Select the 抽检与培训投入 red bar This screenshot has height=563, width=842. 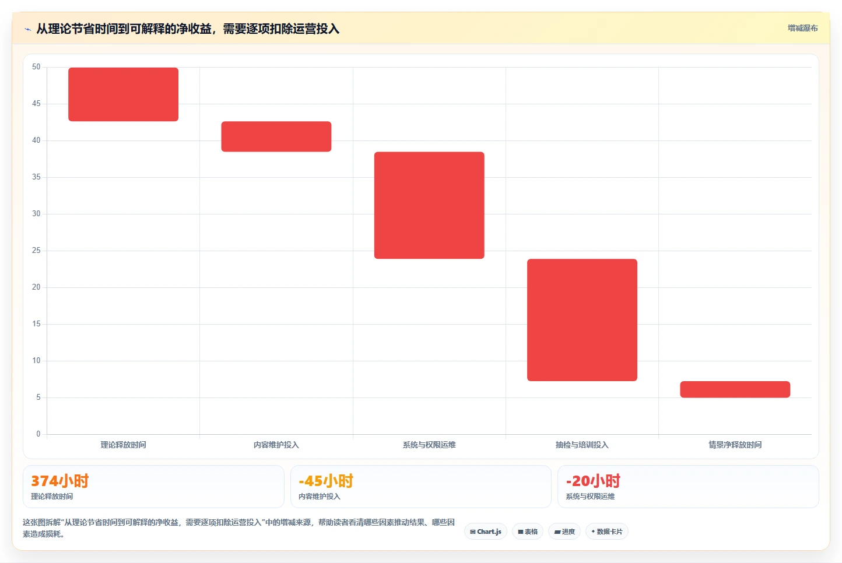click(x=582, y=320)
